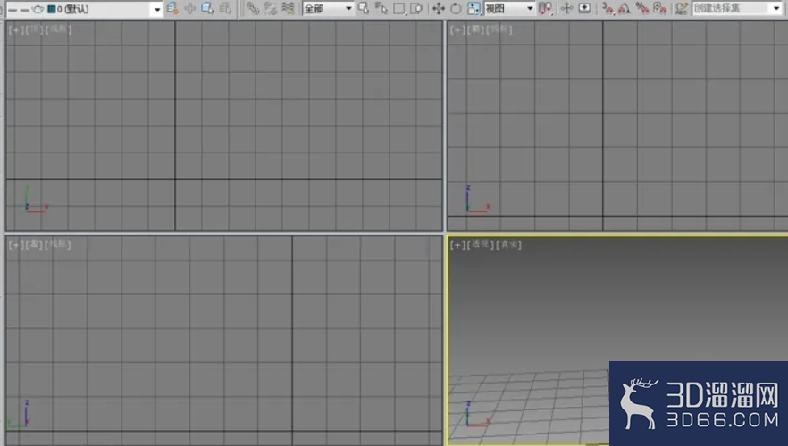Screen dimensions: 788x446
Task: Activate the Select and Scale tool
Action: (x=474, y=9)
